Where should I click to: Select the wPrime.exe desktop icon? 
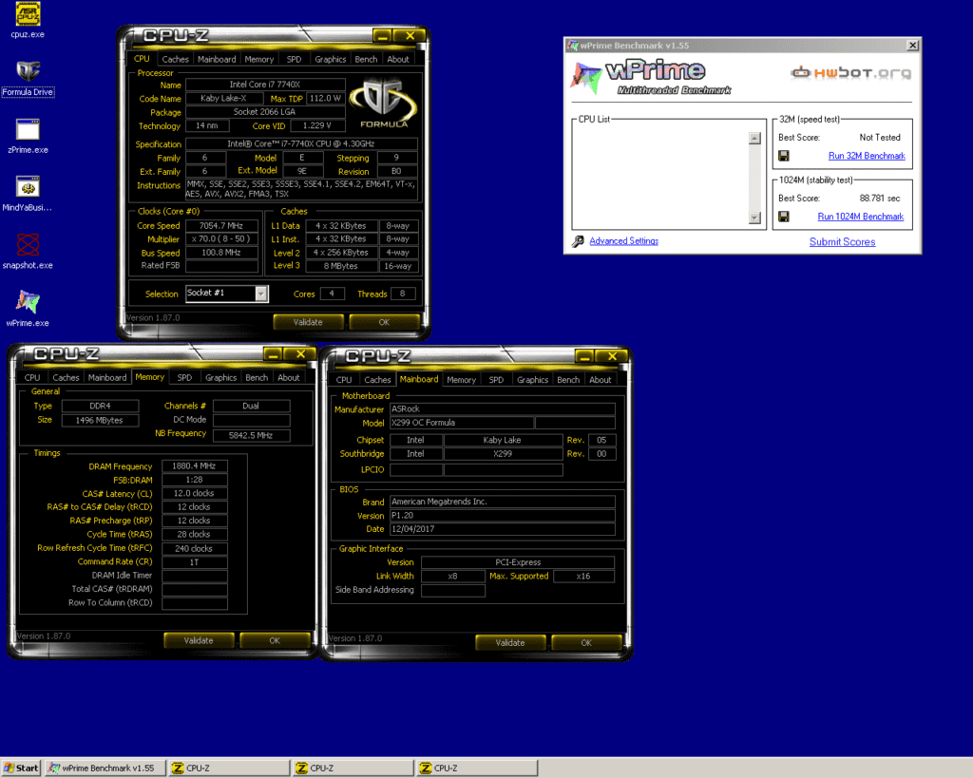(28, 309)
